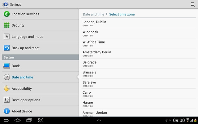Tap the Language and input icon
The image size is (198, 124).
point(7,37)
